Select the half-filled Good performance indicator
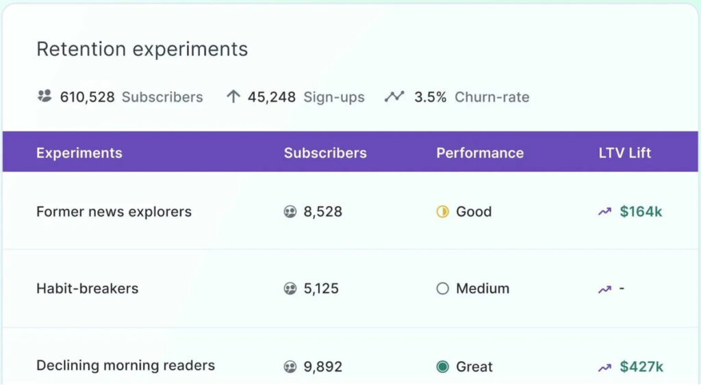The width and height of the screenshot is (701, 385). (443, 212)
